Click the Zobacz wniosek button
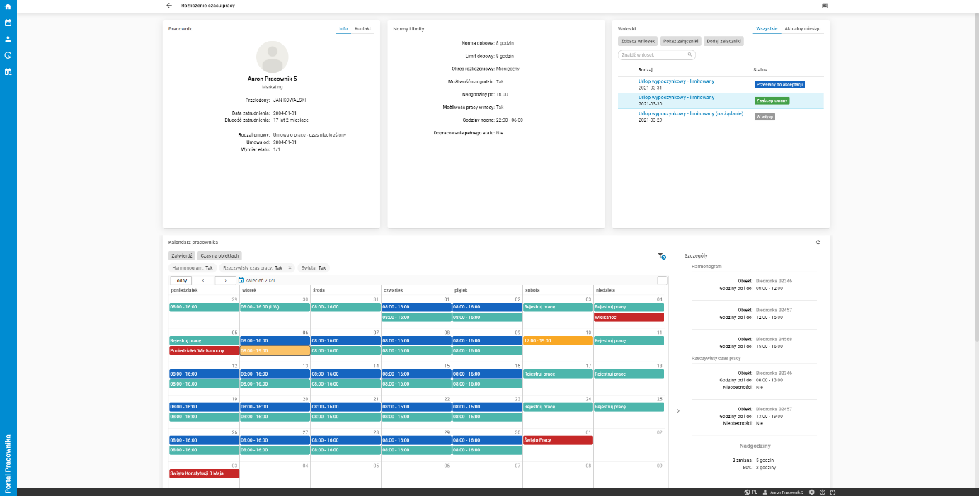979x496 pixels. (x=638, y=42)
